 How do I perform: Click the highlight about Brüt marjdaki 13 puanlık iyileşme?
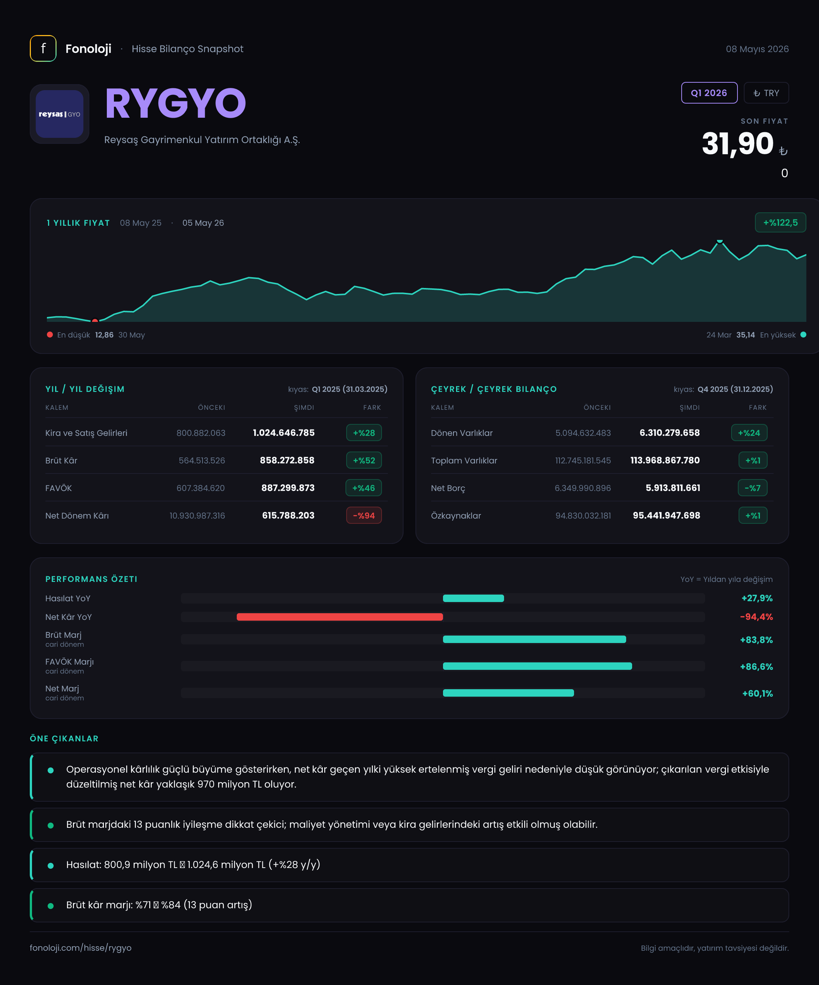409,824
